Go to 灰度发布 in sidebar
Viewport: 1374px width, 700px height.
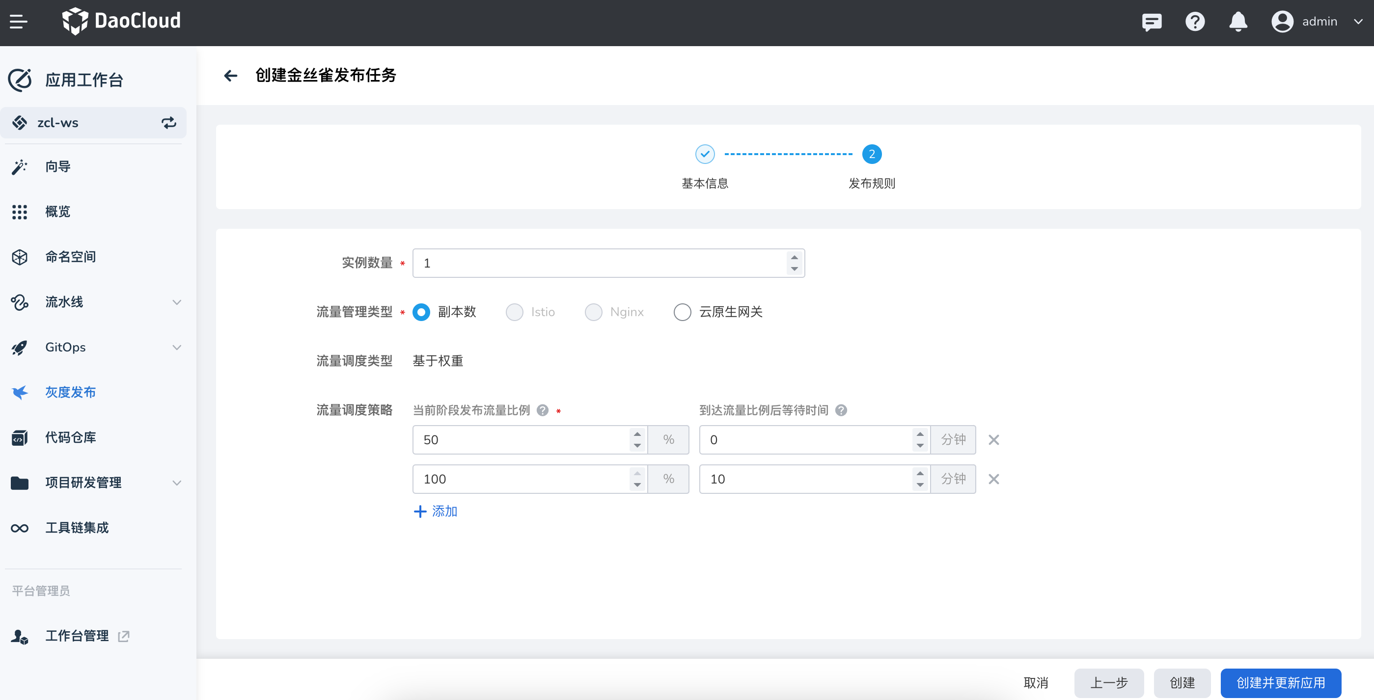point(70,392)
